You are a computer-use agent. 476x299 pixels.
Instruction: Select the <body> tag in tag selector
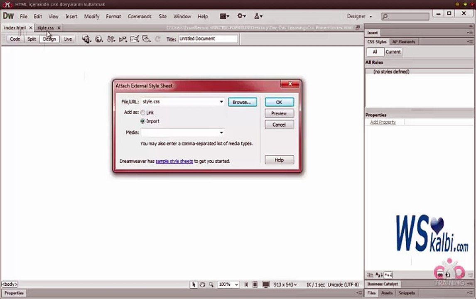click(10, 284)
